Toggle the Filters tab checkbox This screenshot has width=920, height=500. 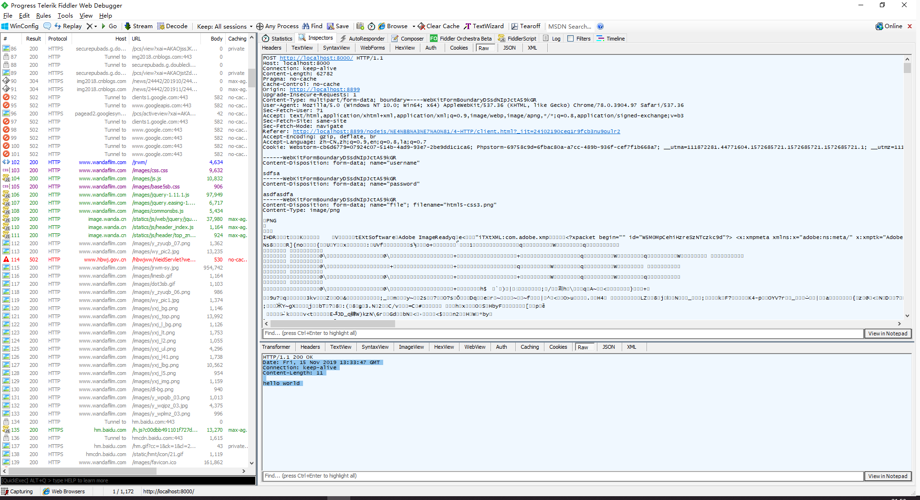(570, 39)
